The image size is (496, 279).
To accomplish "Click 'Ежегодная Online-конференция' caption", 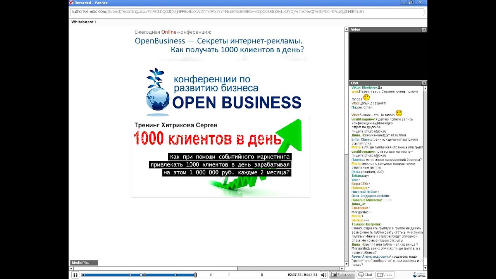I will tap(173, 32).
